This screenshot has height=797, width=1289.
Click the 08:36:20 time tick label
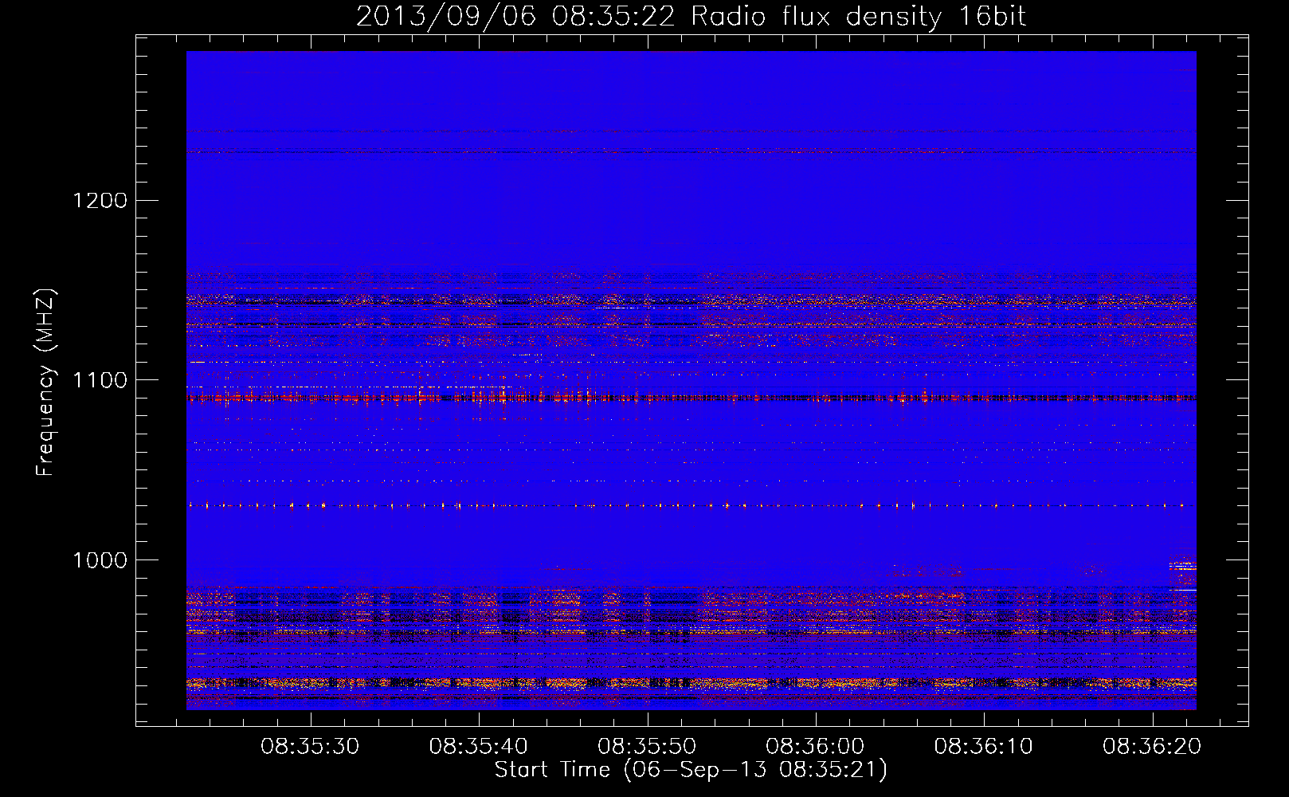(1152, 747)
